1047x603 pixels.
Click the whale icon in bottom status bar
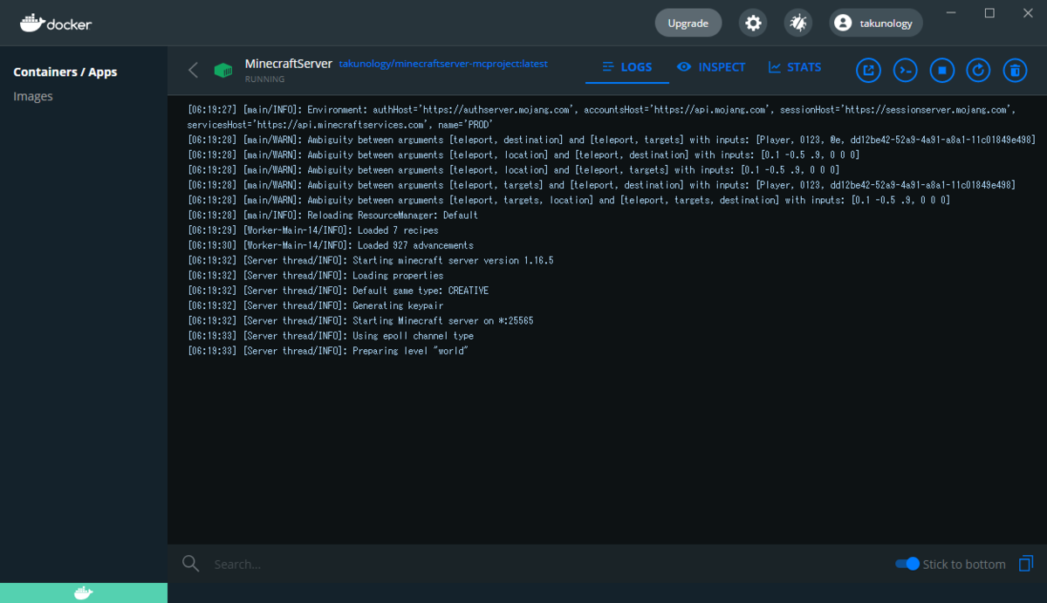pyautogui.click(x=83, y=593)
